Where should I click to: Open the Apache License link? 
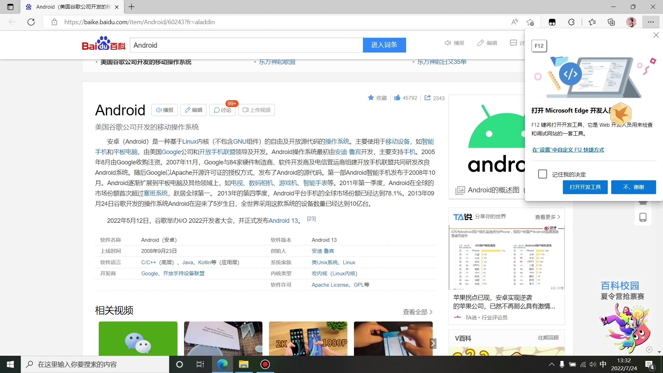pos(330,285)
